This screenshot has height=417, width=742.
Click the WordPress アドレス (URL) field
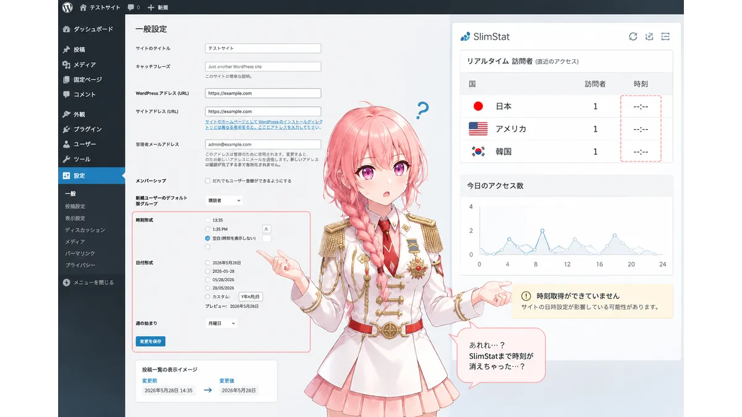pos(263,93)
